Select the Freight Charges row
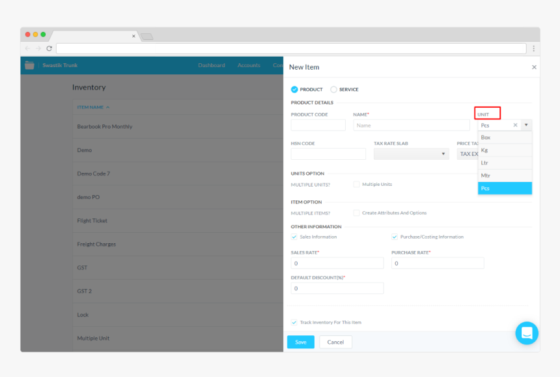The height and width of the screenshot is (377, 560). coord(178,245)
